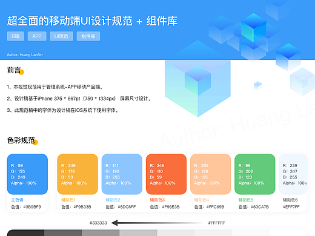Click the 辅助色4 label
Screen dimensions: 315x236
pos(202,200)
